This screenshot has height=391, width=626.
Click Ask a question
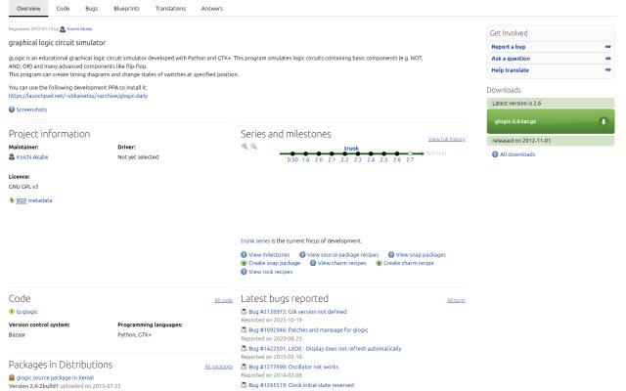pyautogui.click(x=511, y=59)
